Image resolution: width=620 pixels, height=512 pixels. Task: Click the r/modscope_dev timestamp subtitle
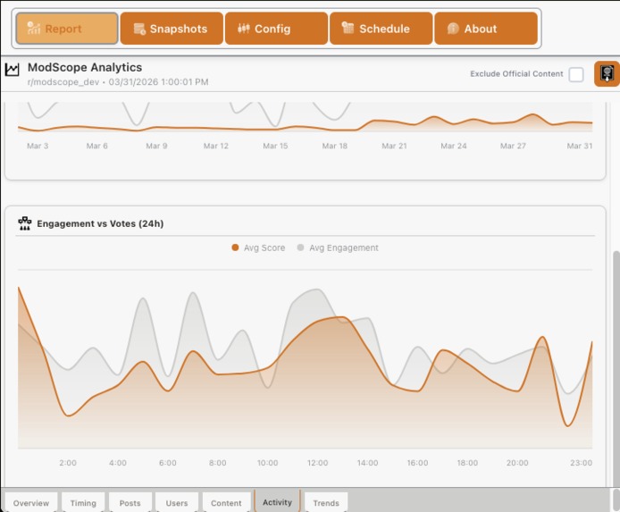(118, 82)
